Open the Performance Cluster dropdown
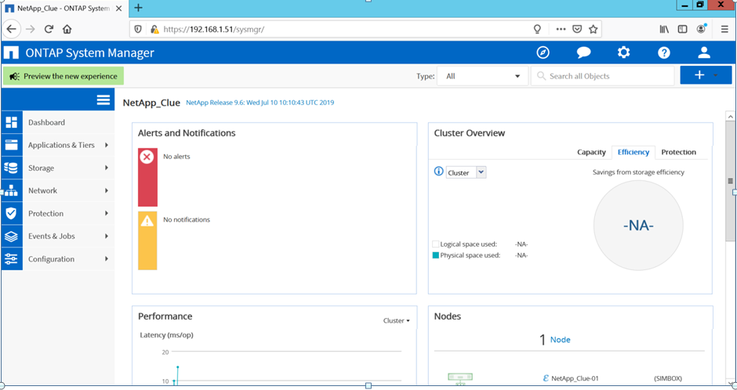 pos(396,320)
